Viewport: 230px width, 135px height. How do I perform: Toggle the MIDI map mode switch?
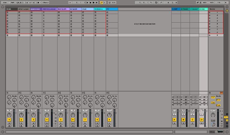(212, 2)
